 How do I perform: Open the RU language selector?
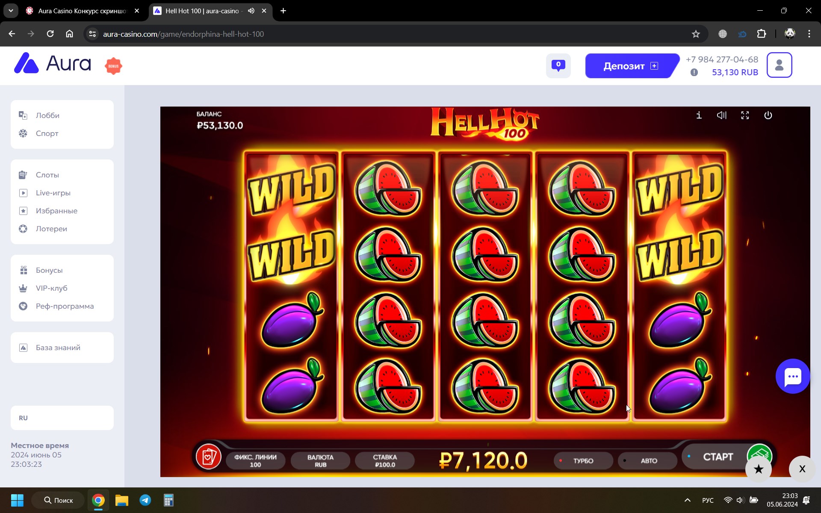coord(62,418)
